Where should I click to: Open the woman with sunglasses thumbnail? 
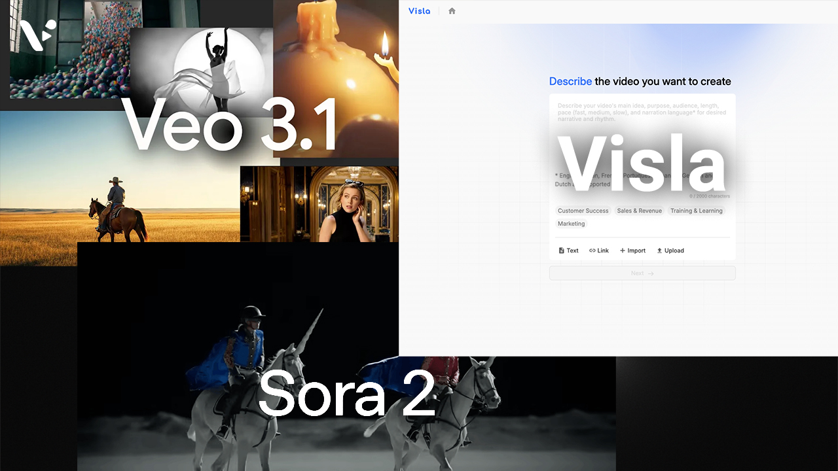(x=319, y=204)
